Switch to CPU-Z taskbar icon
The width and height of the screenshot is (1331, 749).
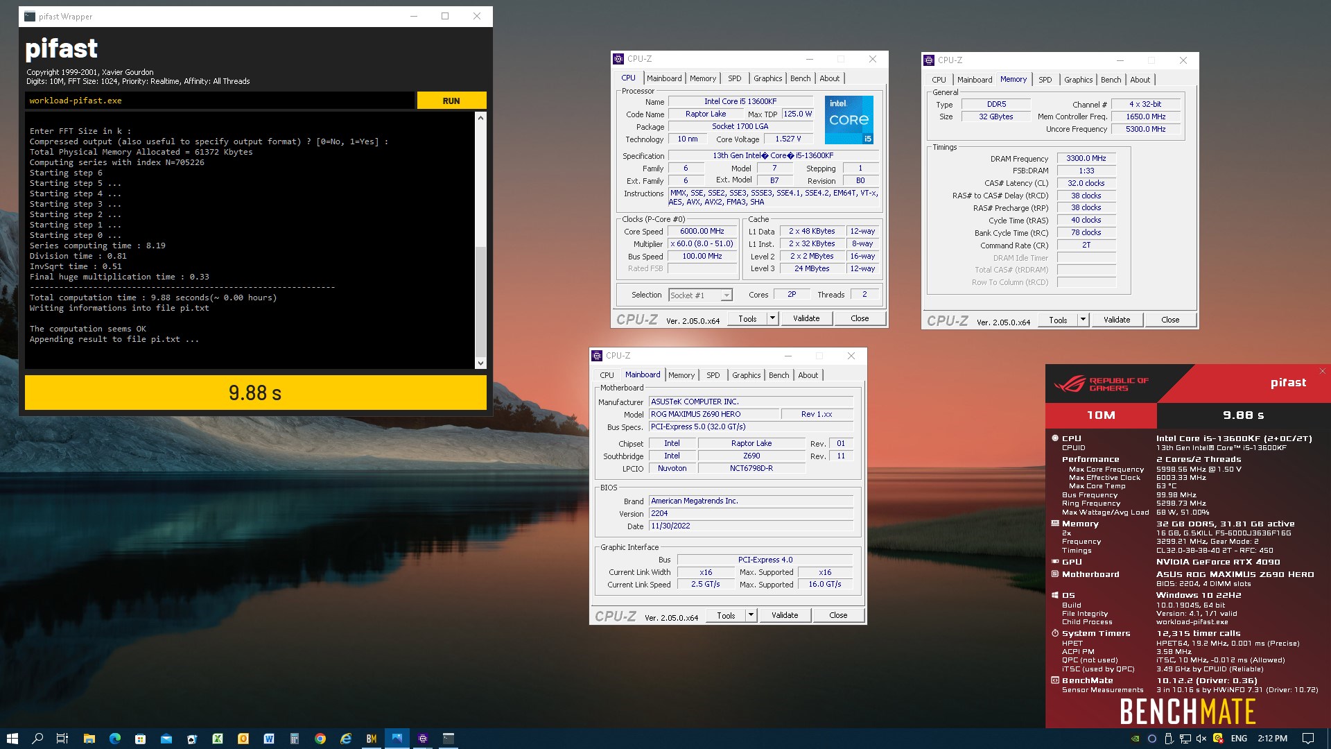[x=423, y=739]
